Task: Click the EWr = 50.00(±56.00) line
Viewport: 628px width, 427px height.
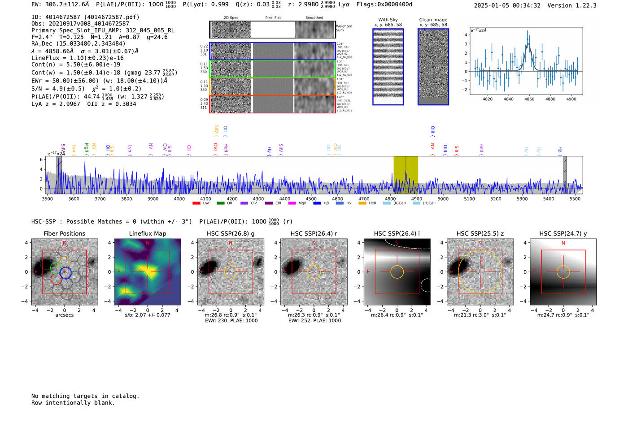Action: point(100,81)
